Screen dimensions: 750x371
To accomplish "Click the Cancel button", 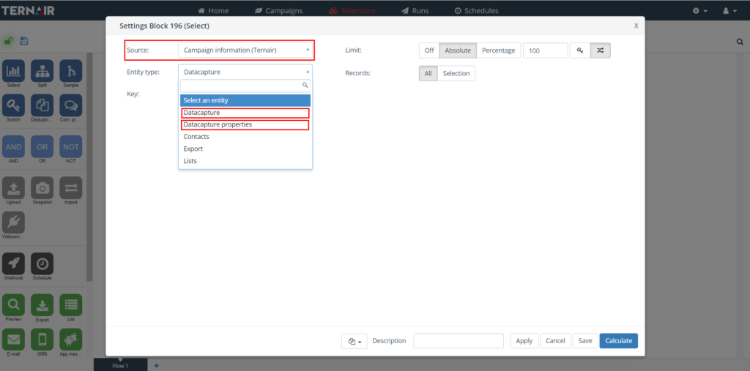I will 555,341.
